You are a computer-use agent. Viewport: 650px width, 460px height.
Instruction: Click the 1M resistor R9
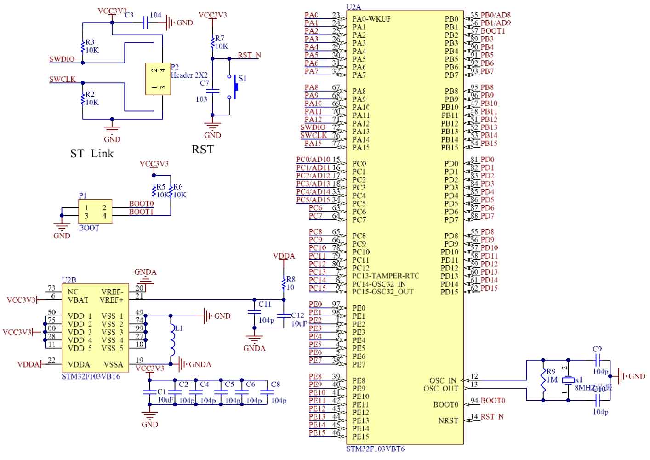[543, 380]
